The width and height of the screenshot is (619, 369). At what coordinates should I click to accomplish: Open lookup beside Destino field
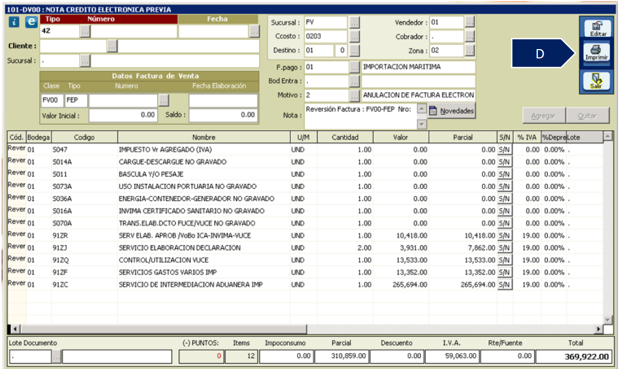pos(354,51)
